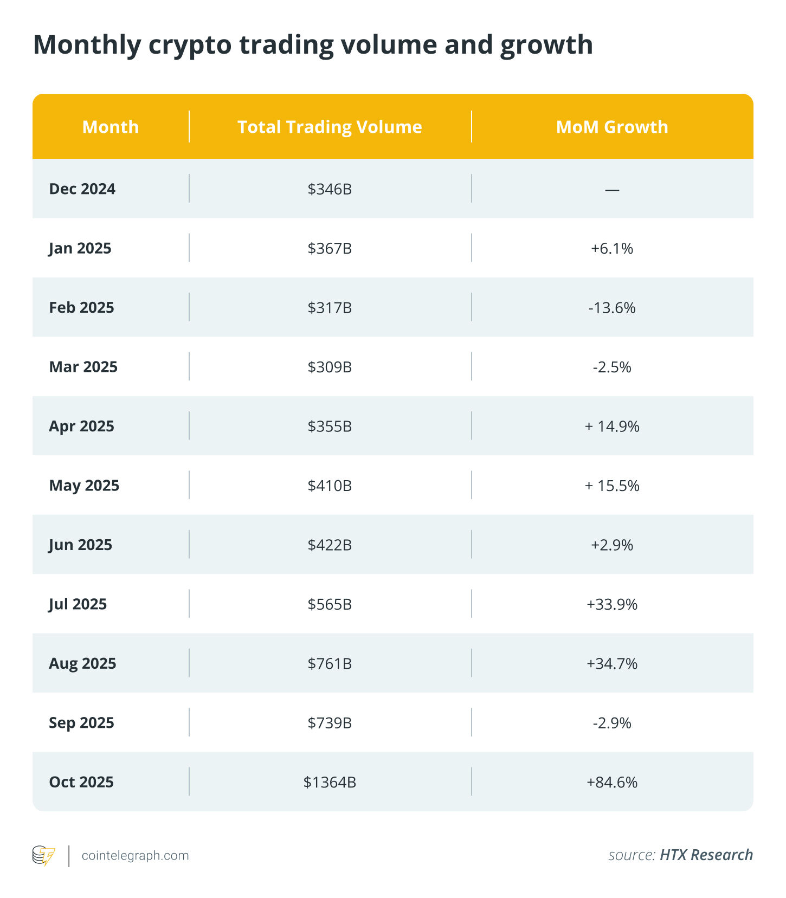
Task: Select the +34.7% Aug growth cell
Action: [612, 663]
